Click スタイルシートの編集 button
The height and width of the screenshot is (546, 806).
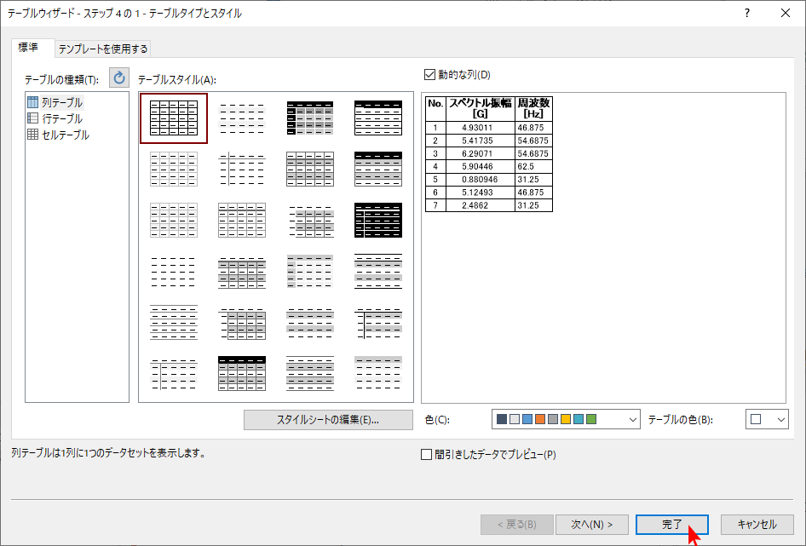coord(328,420)
